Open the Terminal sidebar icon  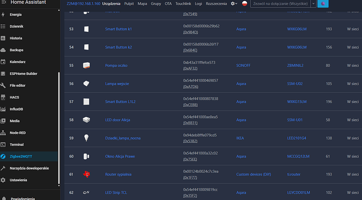point(3,145)
